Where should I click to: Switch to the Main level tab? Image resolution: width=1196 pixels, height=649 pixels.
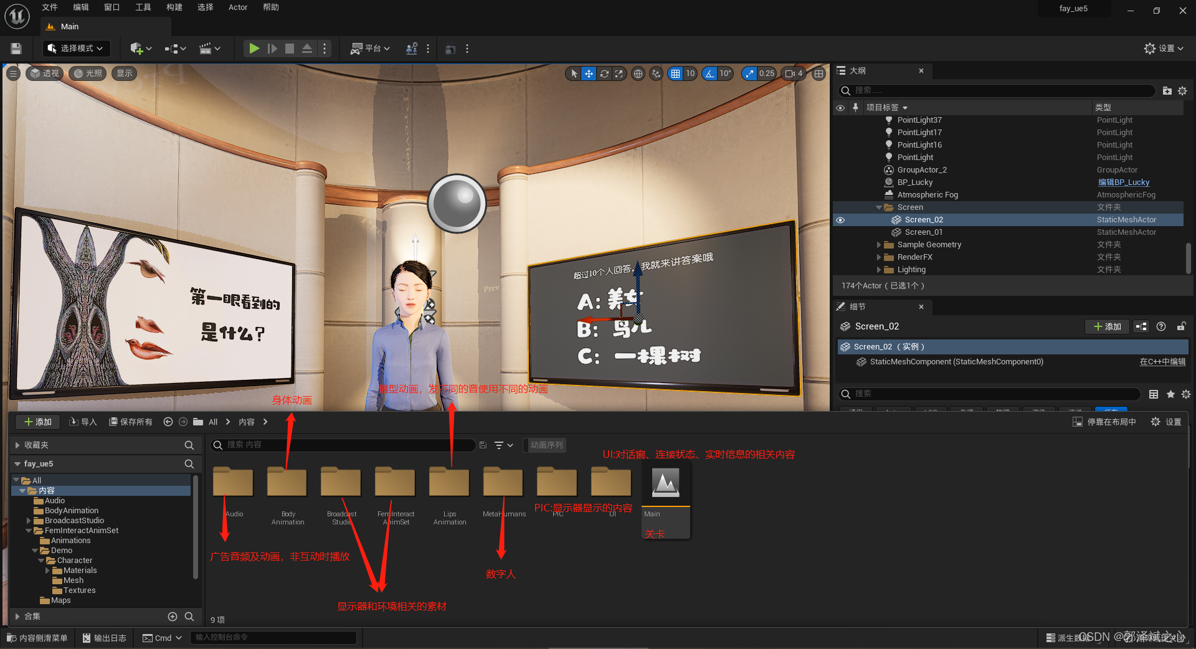69,27
